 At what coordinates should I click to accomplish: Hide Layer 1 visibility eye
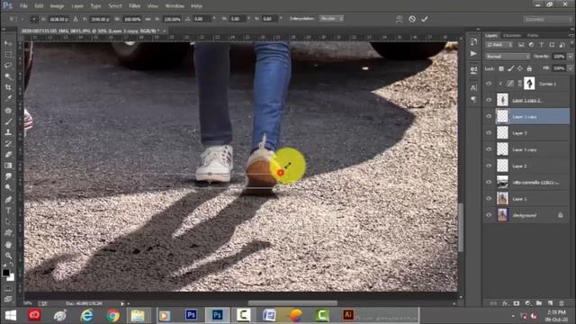[489, 198]
